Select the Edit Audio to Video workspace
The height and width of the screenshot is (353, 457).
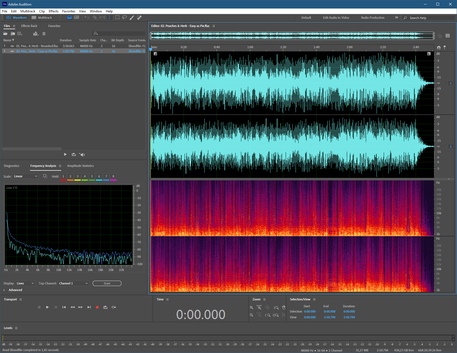[x=336, y=18]
